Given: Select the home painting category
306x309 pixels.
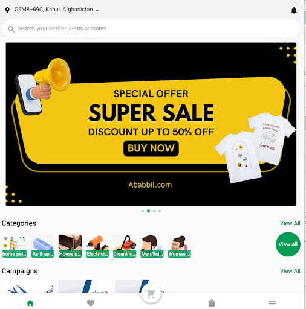Looking at the screenshot, I should click(x=15, y=246).
